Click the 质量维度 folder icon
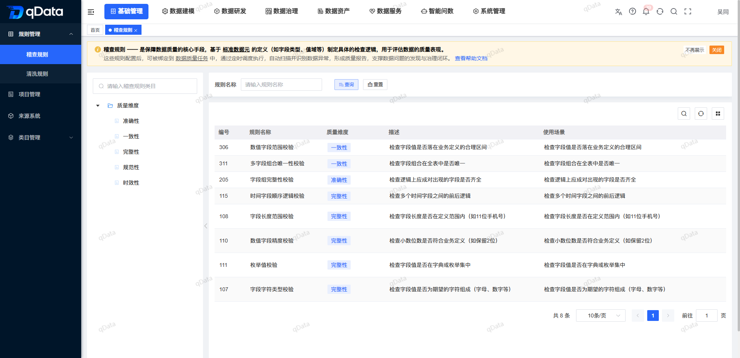 coord(110,105)
